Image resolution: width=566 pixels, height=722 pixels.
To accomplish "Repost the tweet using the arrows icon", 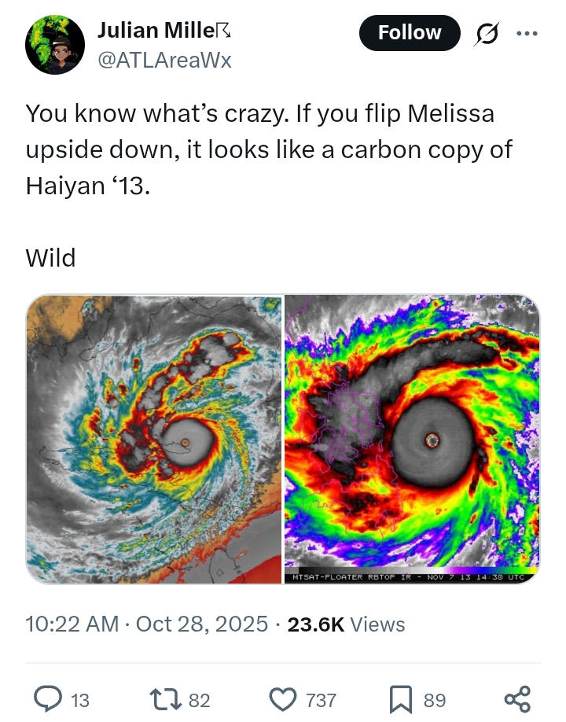I will pos(162,699).
